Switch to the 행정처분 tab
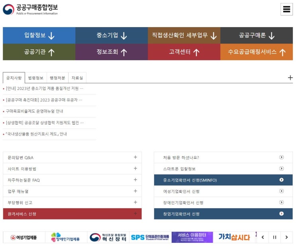The height and width of the screenshot is (250, 296). (x=57, y=78)
